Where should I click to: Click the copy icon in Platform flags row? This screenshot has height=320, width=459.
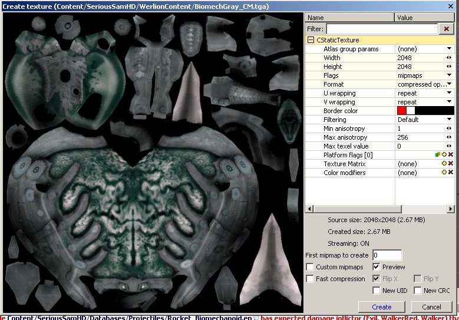pos(438,154)
